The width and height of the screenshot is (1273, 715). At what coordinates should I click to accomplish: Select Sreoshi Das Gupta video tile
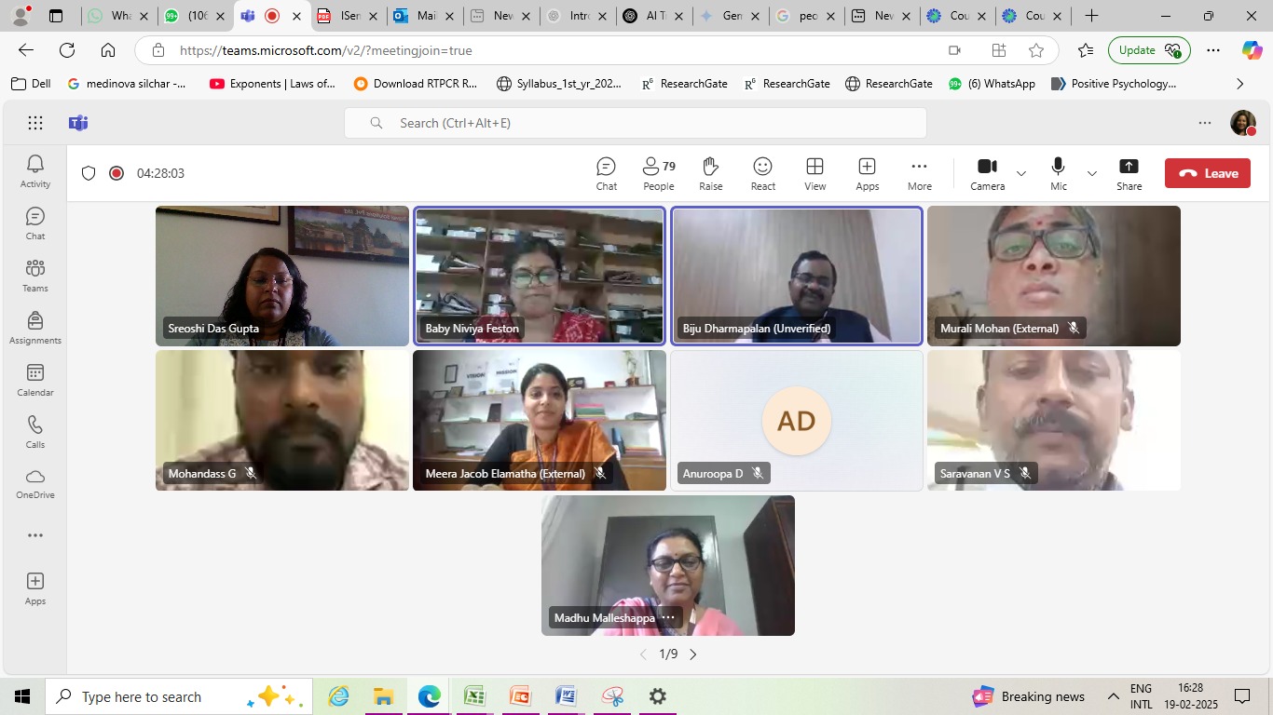click(282, 276)
